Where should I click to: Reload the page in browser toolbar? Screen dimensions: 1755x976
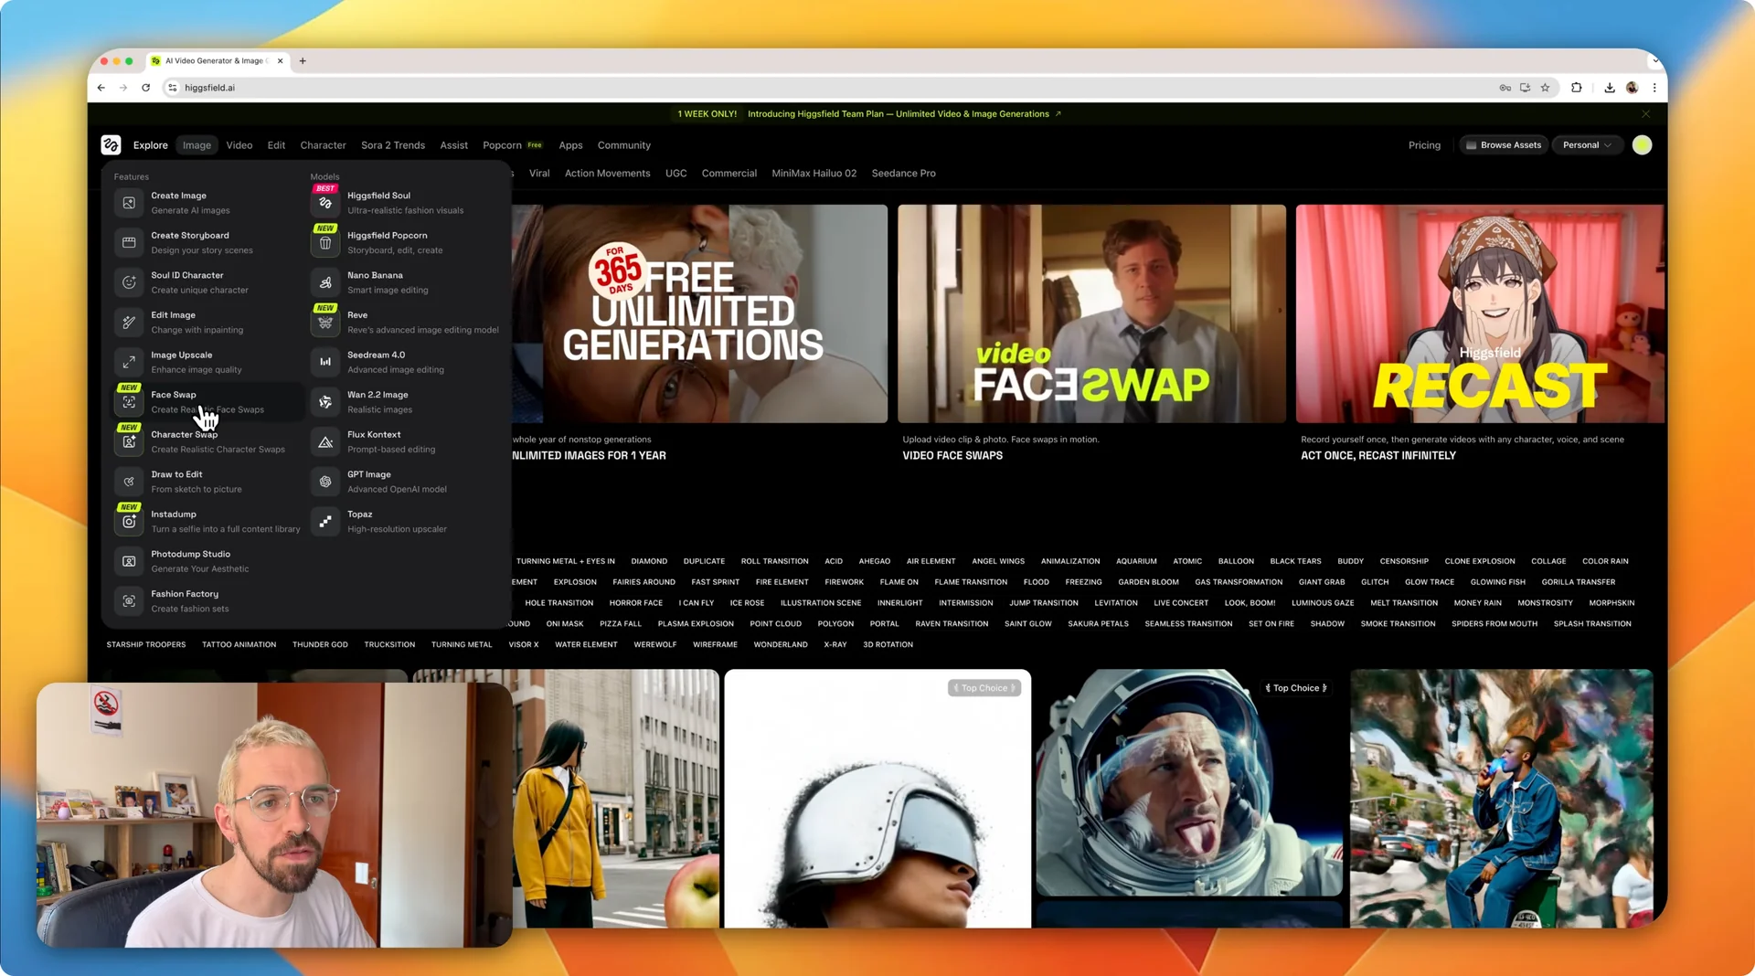tap(145, 88)
